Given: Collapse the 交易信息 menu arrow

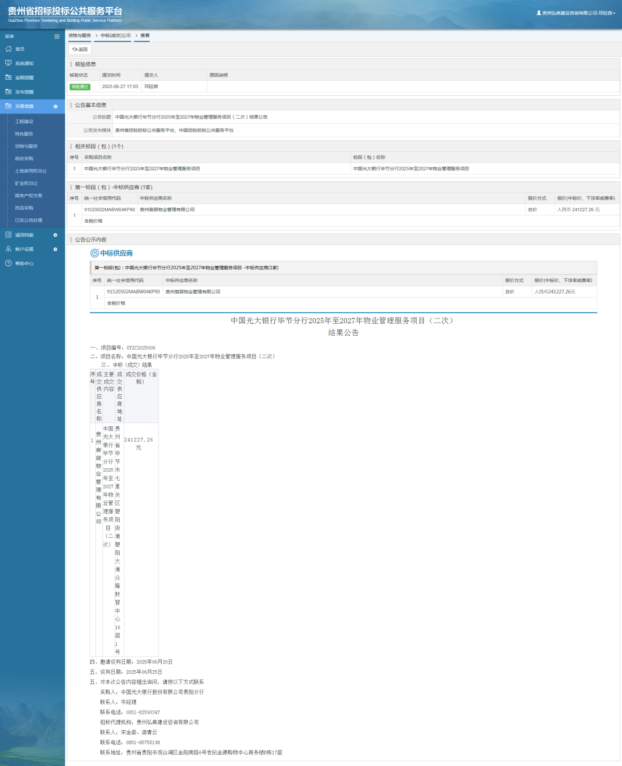Looking at the screenshot, I should point(55,106).
